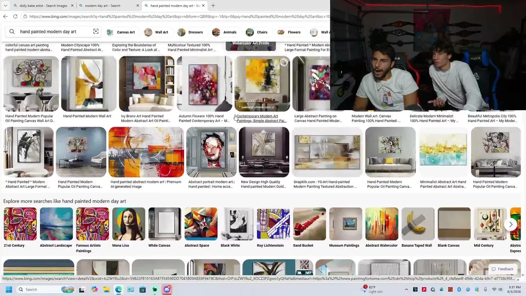Filter results by Animals

(224, 32)
